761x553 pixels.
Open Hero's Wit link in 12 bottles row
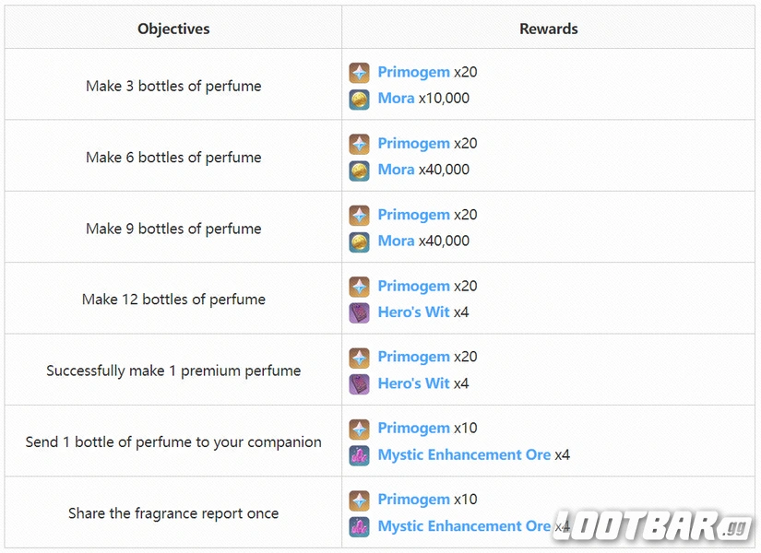413,312
